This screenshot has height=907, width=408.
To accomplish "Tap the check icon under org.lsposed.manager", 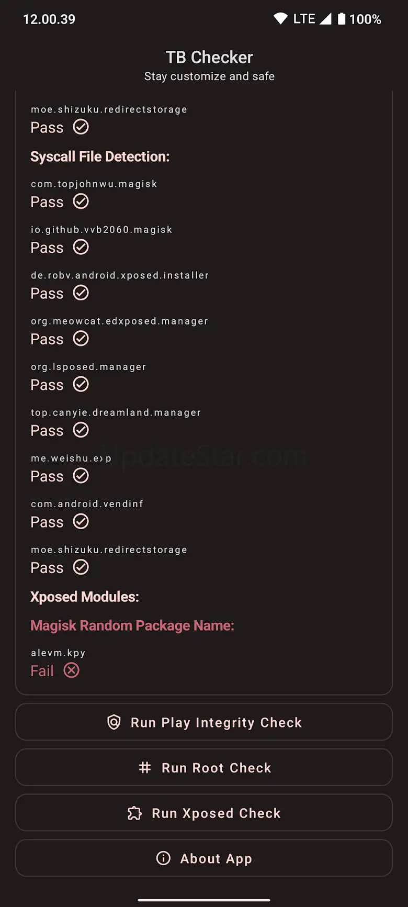I will [x=81, y=385].
